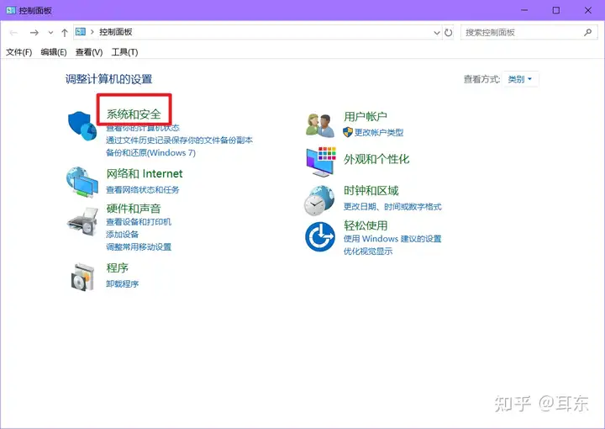605x429 pixels.
Task: Open the Clock and Region icon
Action: coord(319,200)
